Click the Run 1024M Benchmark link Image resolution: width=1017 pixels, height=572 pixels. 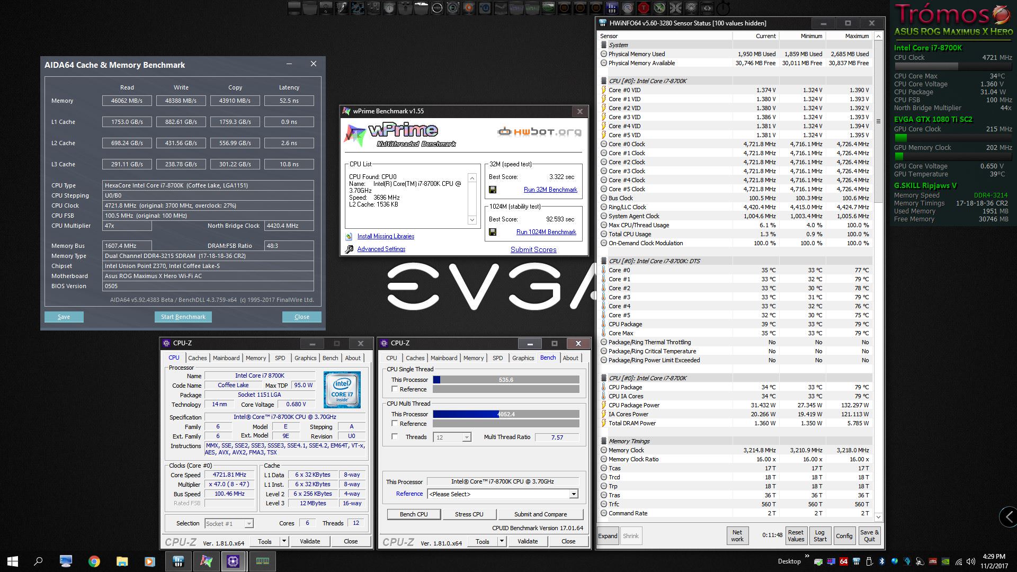[546, 232]
